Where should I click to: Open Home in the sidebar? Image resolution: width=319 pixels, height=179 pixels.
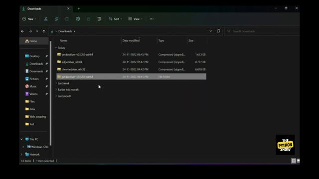point(34,41)
